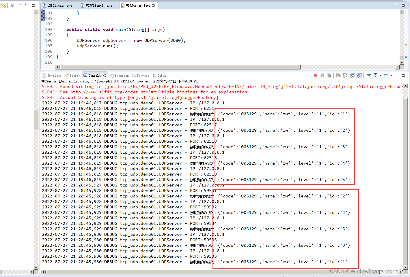Screen dimensions: 410x277
Task: Click the Remove Launch button
Action: pyautogui.click(x=322, y=75)
